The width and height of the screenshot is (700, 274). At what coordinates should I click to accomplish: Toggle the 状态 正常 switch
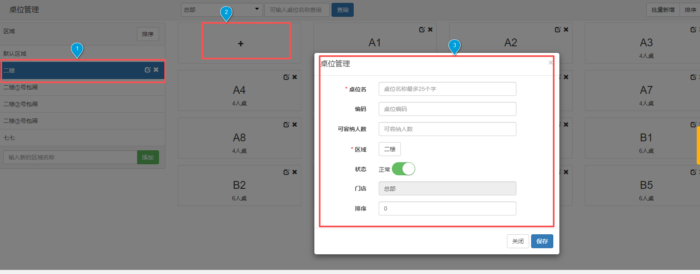point(403,169)
